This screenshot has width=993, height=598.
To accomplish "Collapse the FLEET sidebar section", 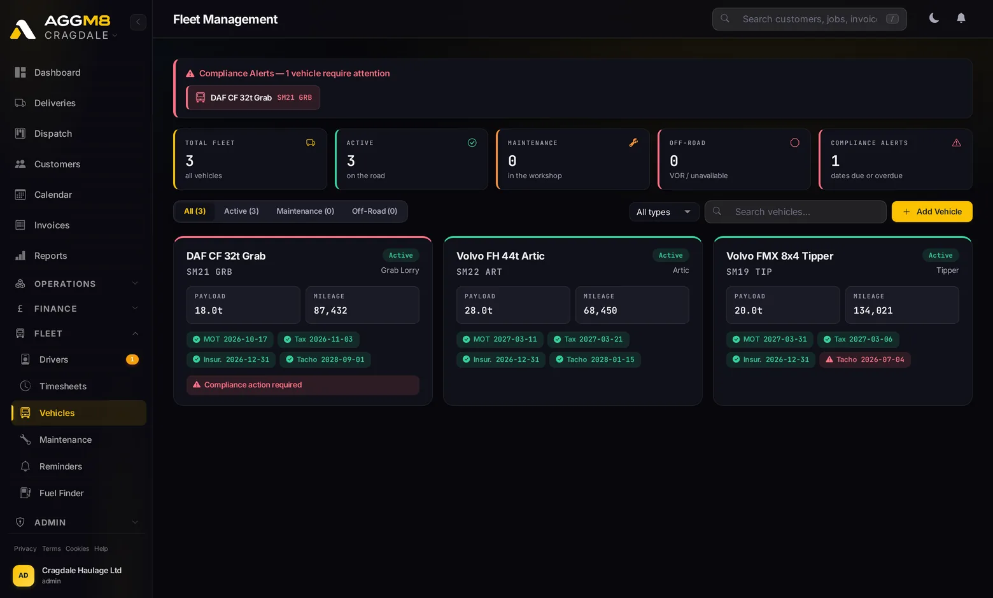I will (77, 333).
